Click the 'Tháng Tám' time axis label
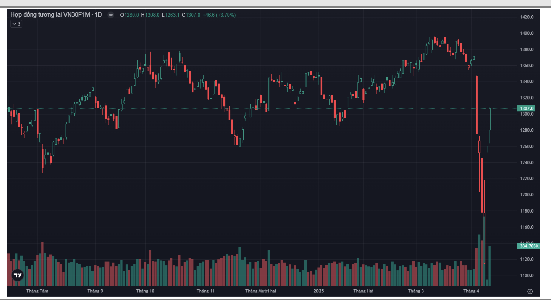The height and width of the screenshot is (303, 551). pos(37,291)
